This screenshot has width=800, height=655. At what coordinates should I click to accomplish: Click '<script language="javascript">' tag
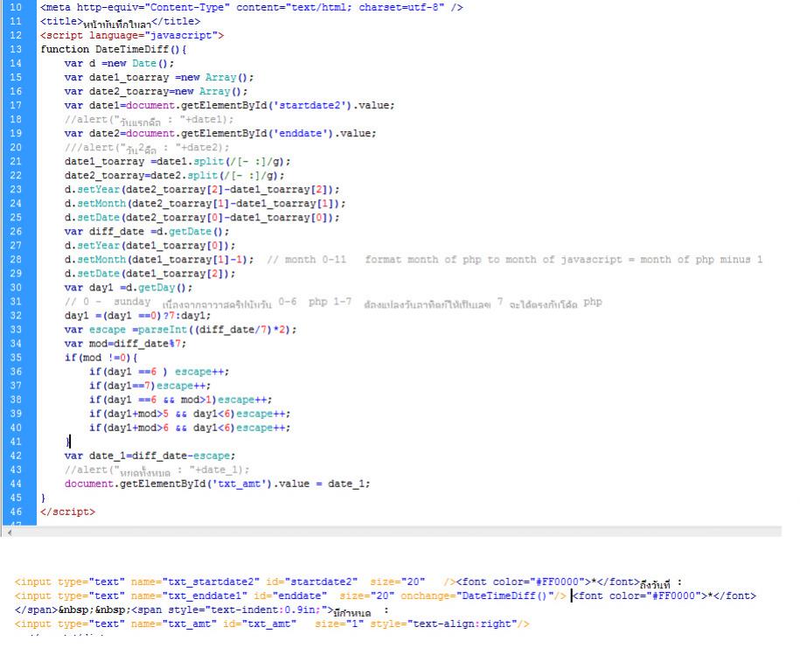(132, 35)
